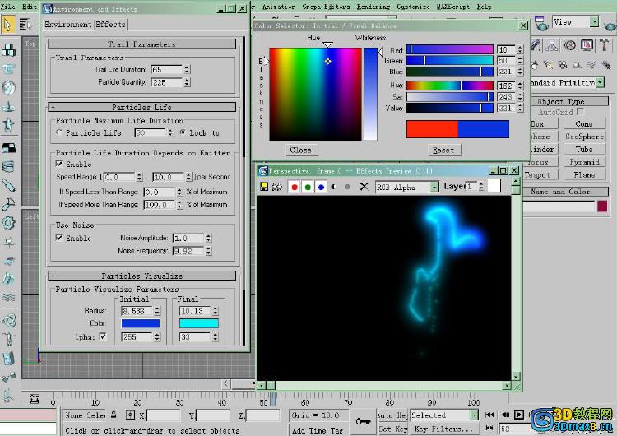Click the Key Filters... button
This screenshot has height=436, width=617.
click(x=443, y=429)
